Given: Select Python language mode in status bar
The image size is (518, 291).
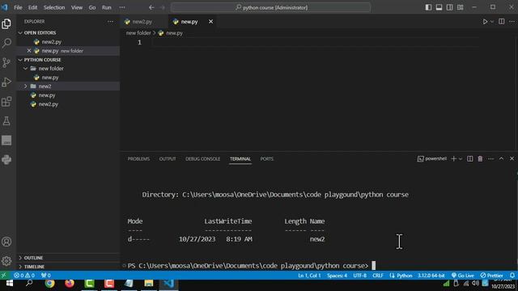Looking at the screenshot, I should [x=405, y=275].
